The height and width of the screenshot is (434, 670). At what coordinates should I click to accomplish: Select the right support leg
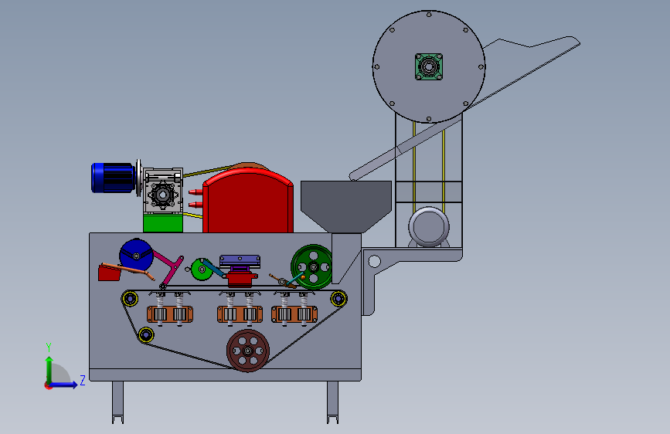pyautogui.click(x=333, y=402)
